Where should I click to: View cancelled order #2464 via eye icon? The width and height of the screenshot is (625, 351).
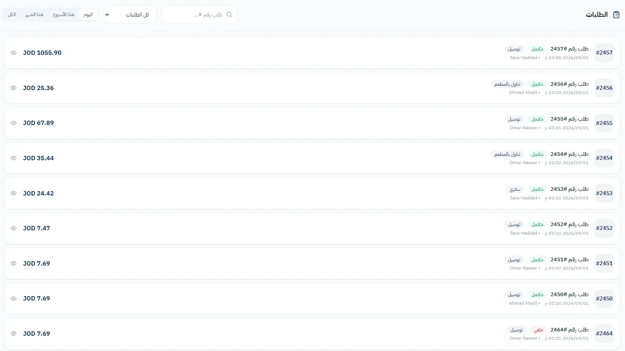point(13,334)
